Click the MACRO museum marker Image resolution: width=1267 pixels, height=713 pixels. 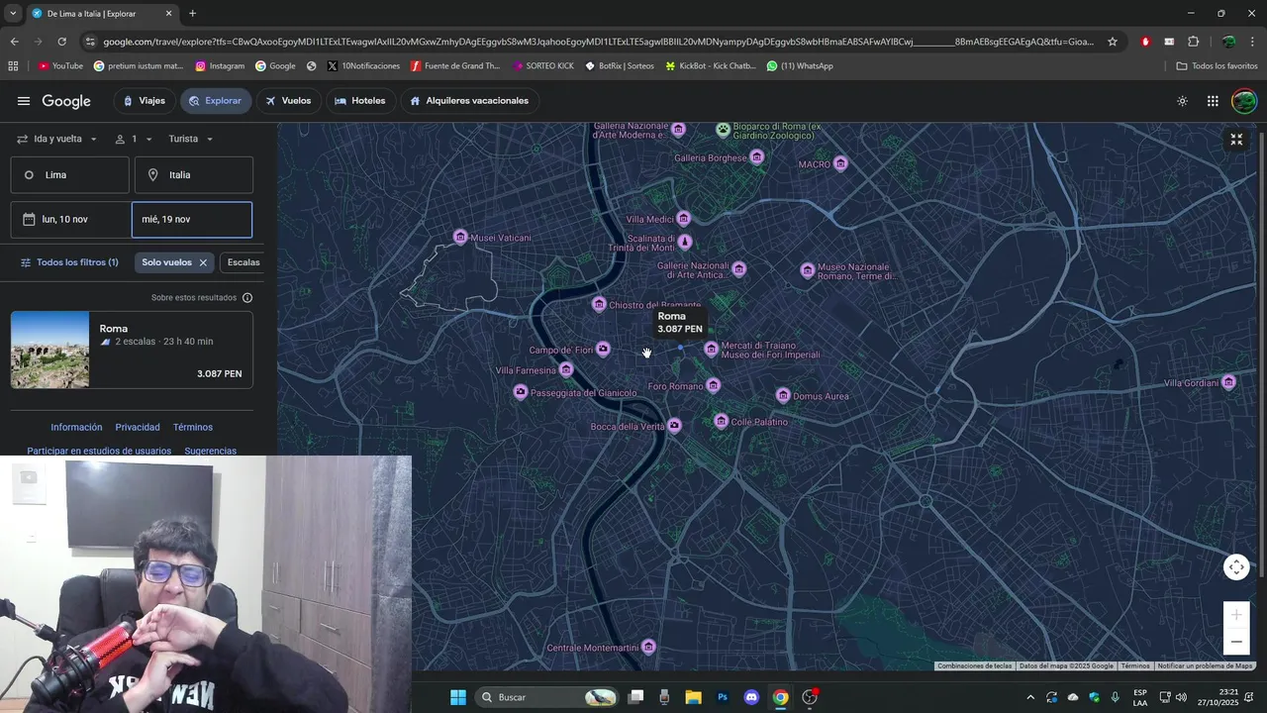click(840, 163)
